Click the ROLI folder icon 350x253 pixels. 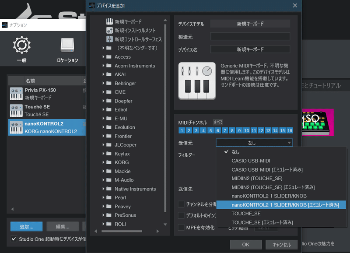point(109,224)
